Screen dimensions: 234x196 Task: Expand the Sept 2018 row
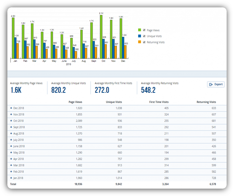click(x=11, y=127)
